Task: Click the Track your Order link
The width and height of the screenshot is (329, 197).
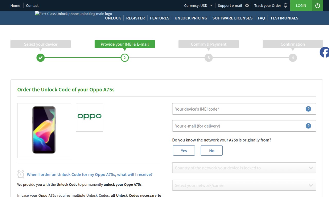Action: [x=268, y=5]
